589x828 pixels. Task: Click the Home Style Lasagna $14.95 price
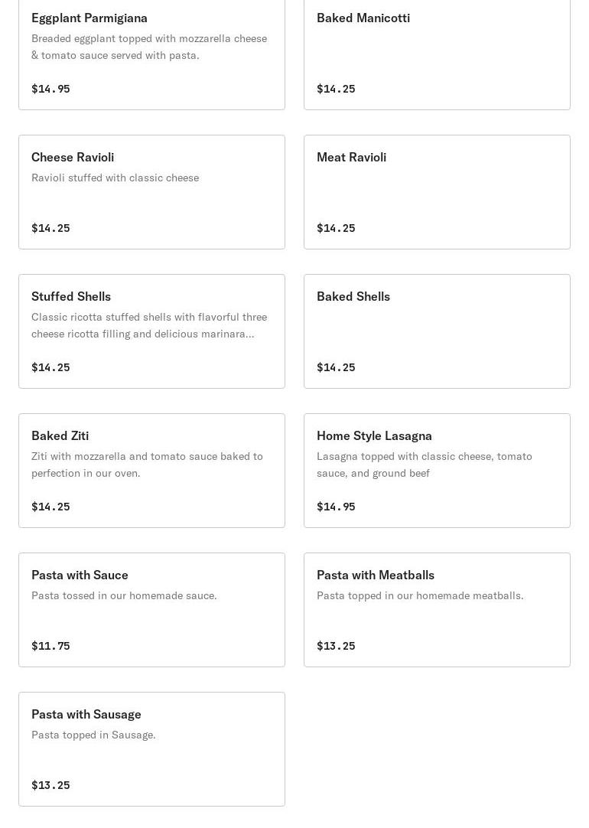336,507
